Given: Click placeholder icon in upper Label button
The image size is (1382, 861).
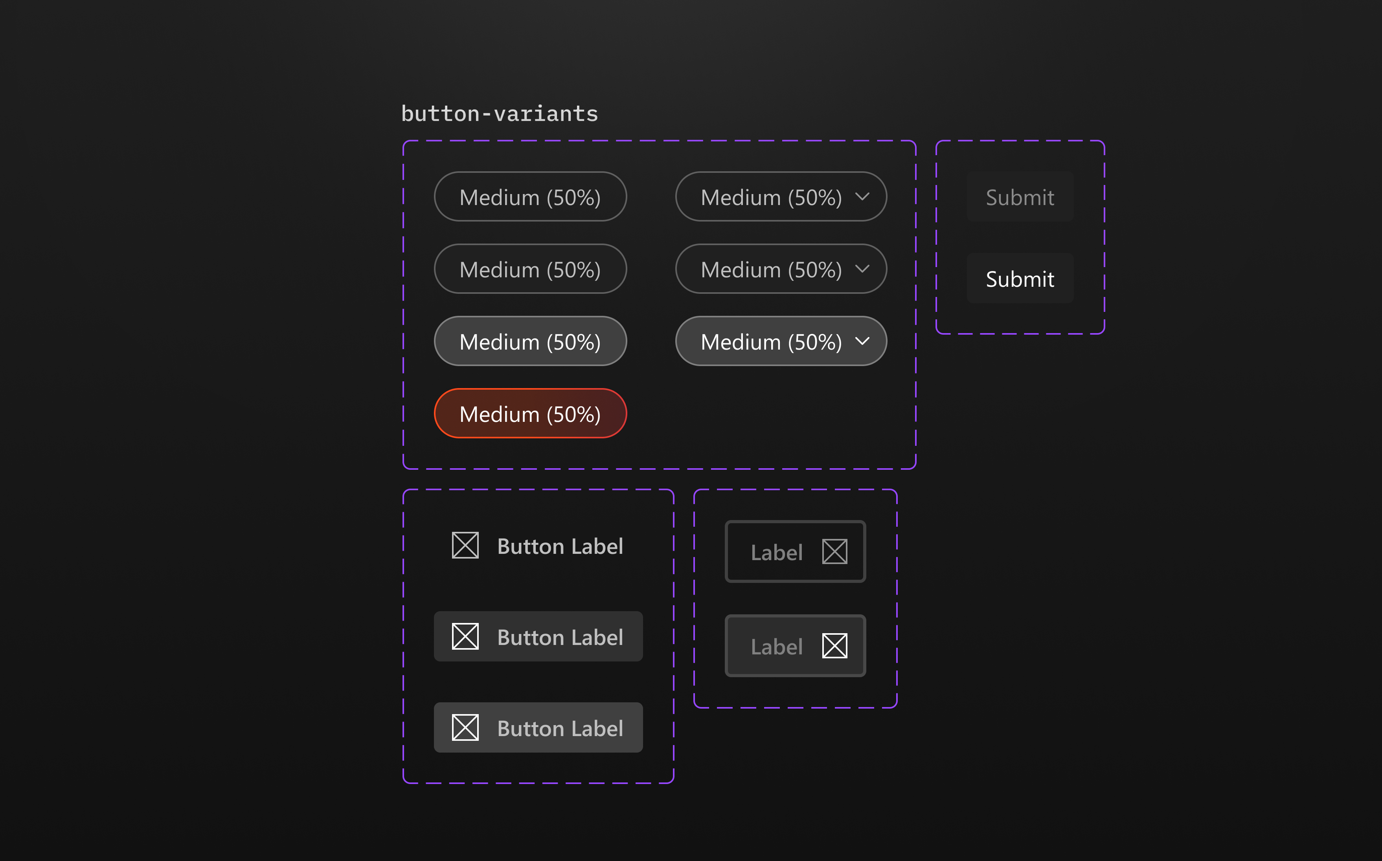Looking at the screenshot, I should (834, 552).
